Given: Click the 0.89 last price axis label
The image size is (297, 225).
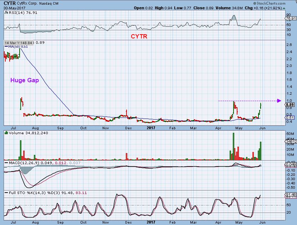Looking at the screenshot, I should pos(291,105).
